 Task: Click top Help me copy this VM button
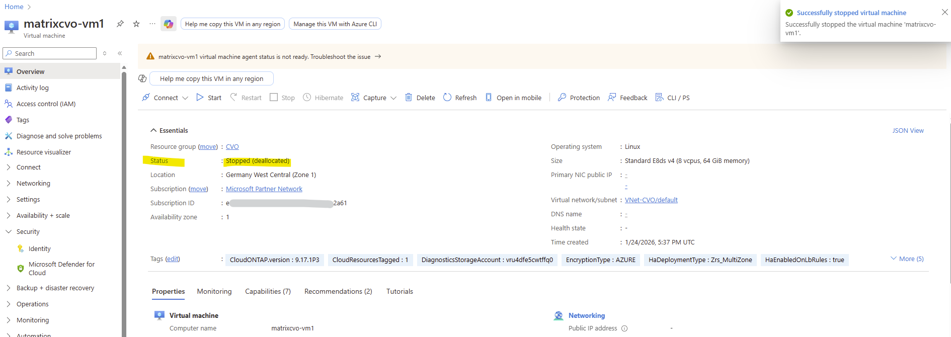(232, 24)
